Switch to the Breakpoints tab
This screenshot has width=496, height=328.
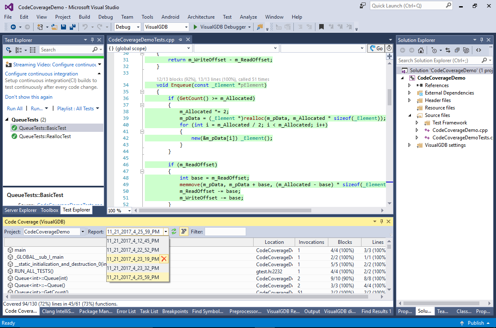(x=175, y=311)
